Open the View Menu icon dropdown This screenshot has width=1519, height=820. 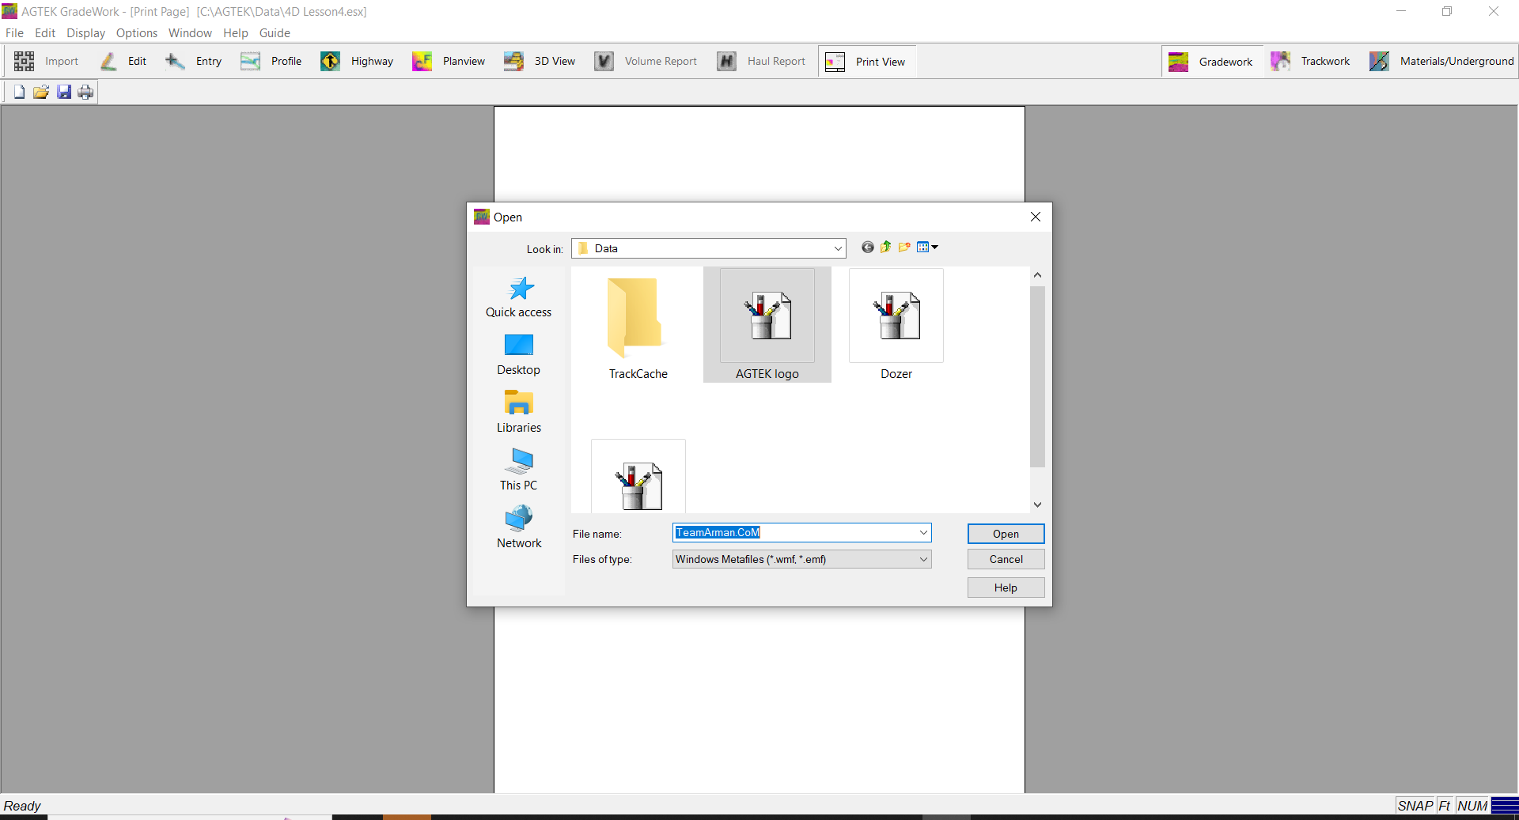tap(927, 248)
